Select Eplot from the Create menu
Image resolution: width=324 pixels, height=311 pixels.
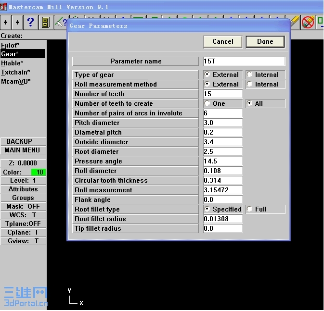click(x=10, y=45)
